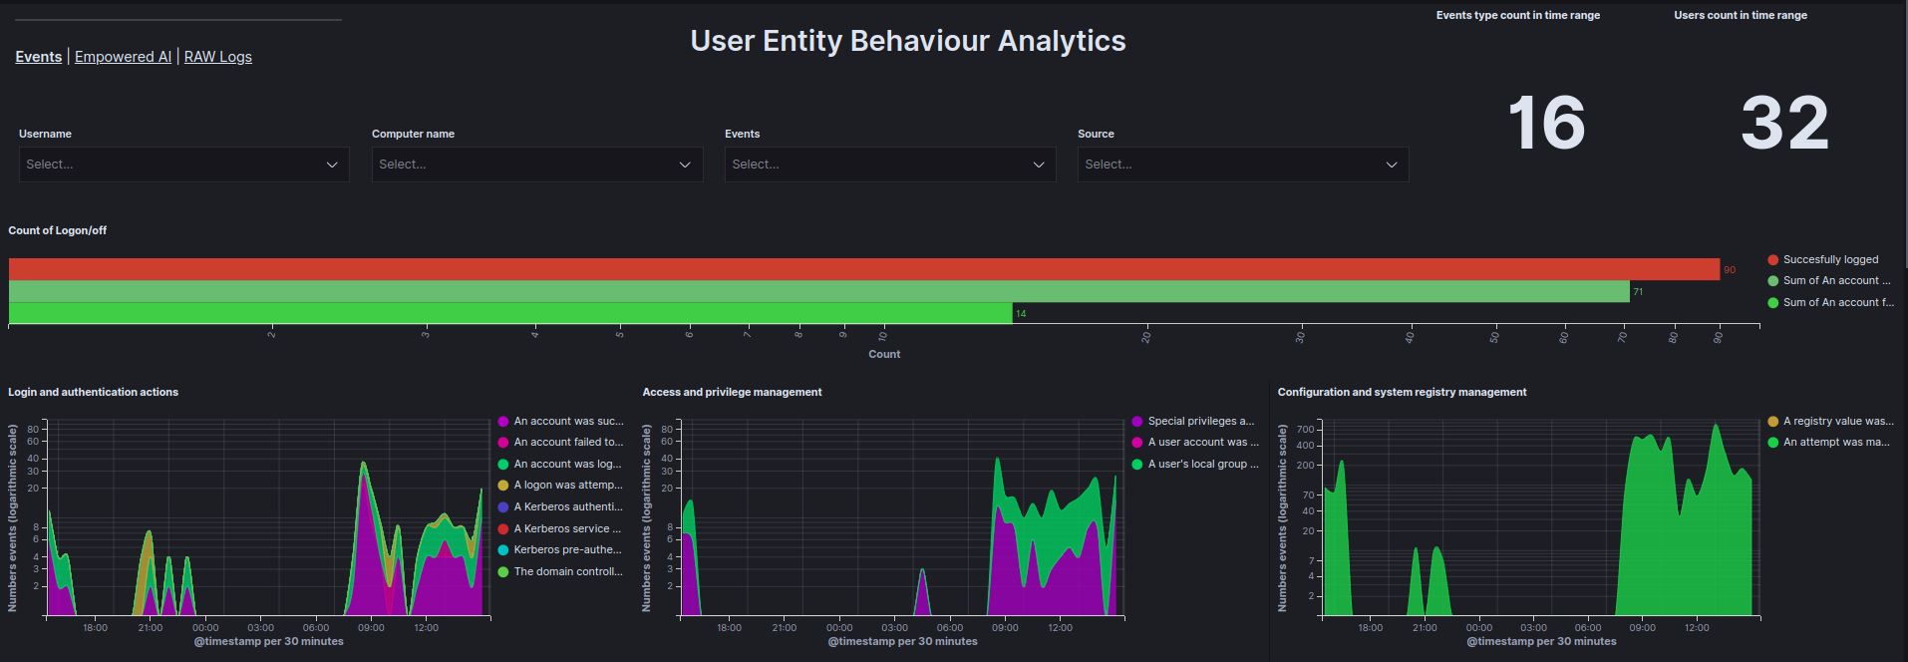Click 'A Kerberos authenti...' legend dot icon
The height and width of the screenshot is (662, 1908).
click(x=503, y=507)
